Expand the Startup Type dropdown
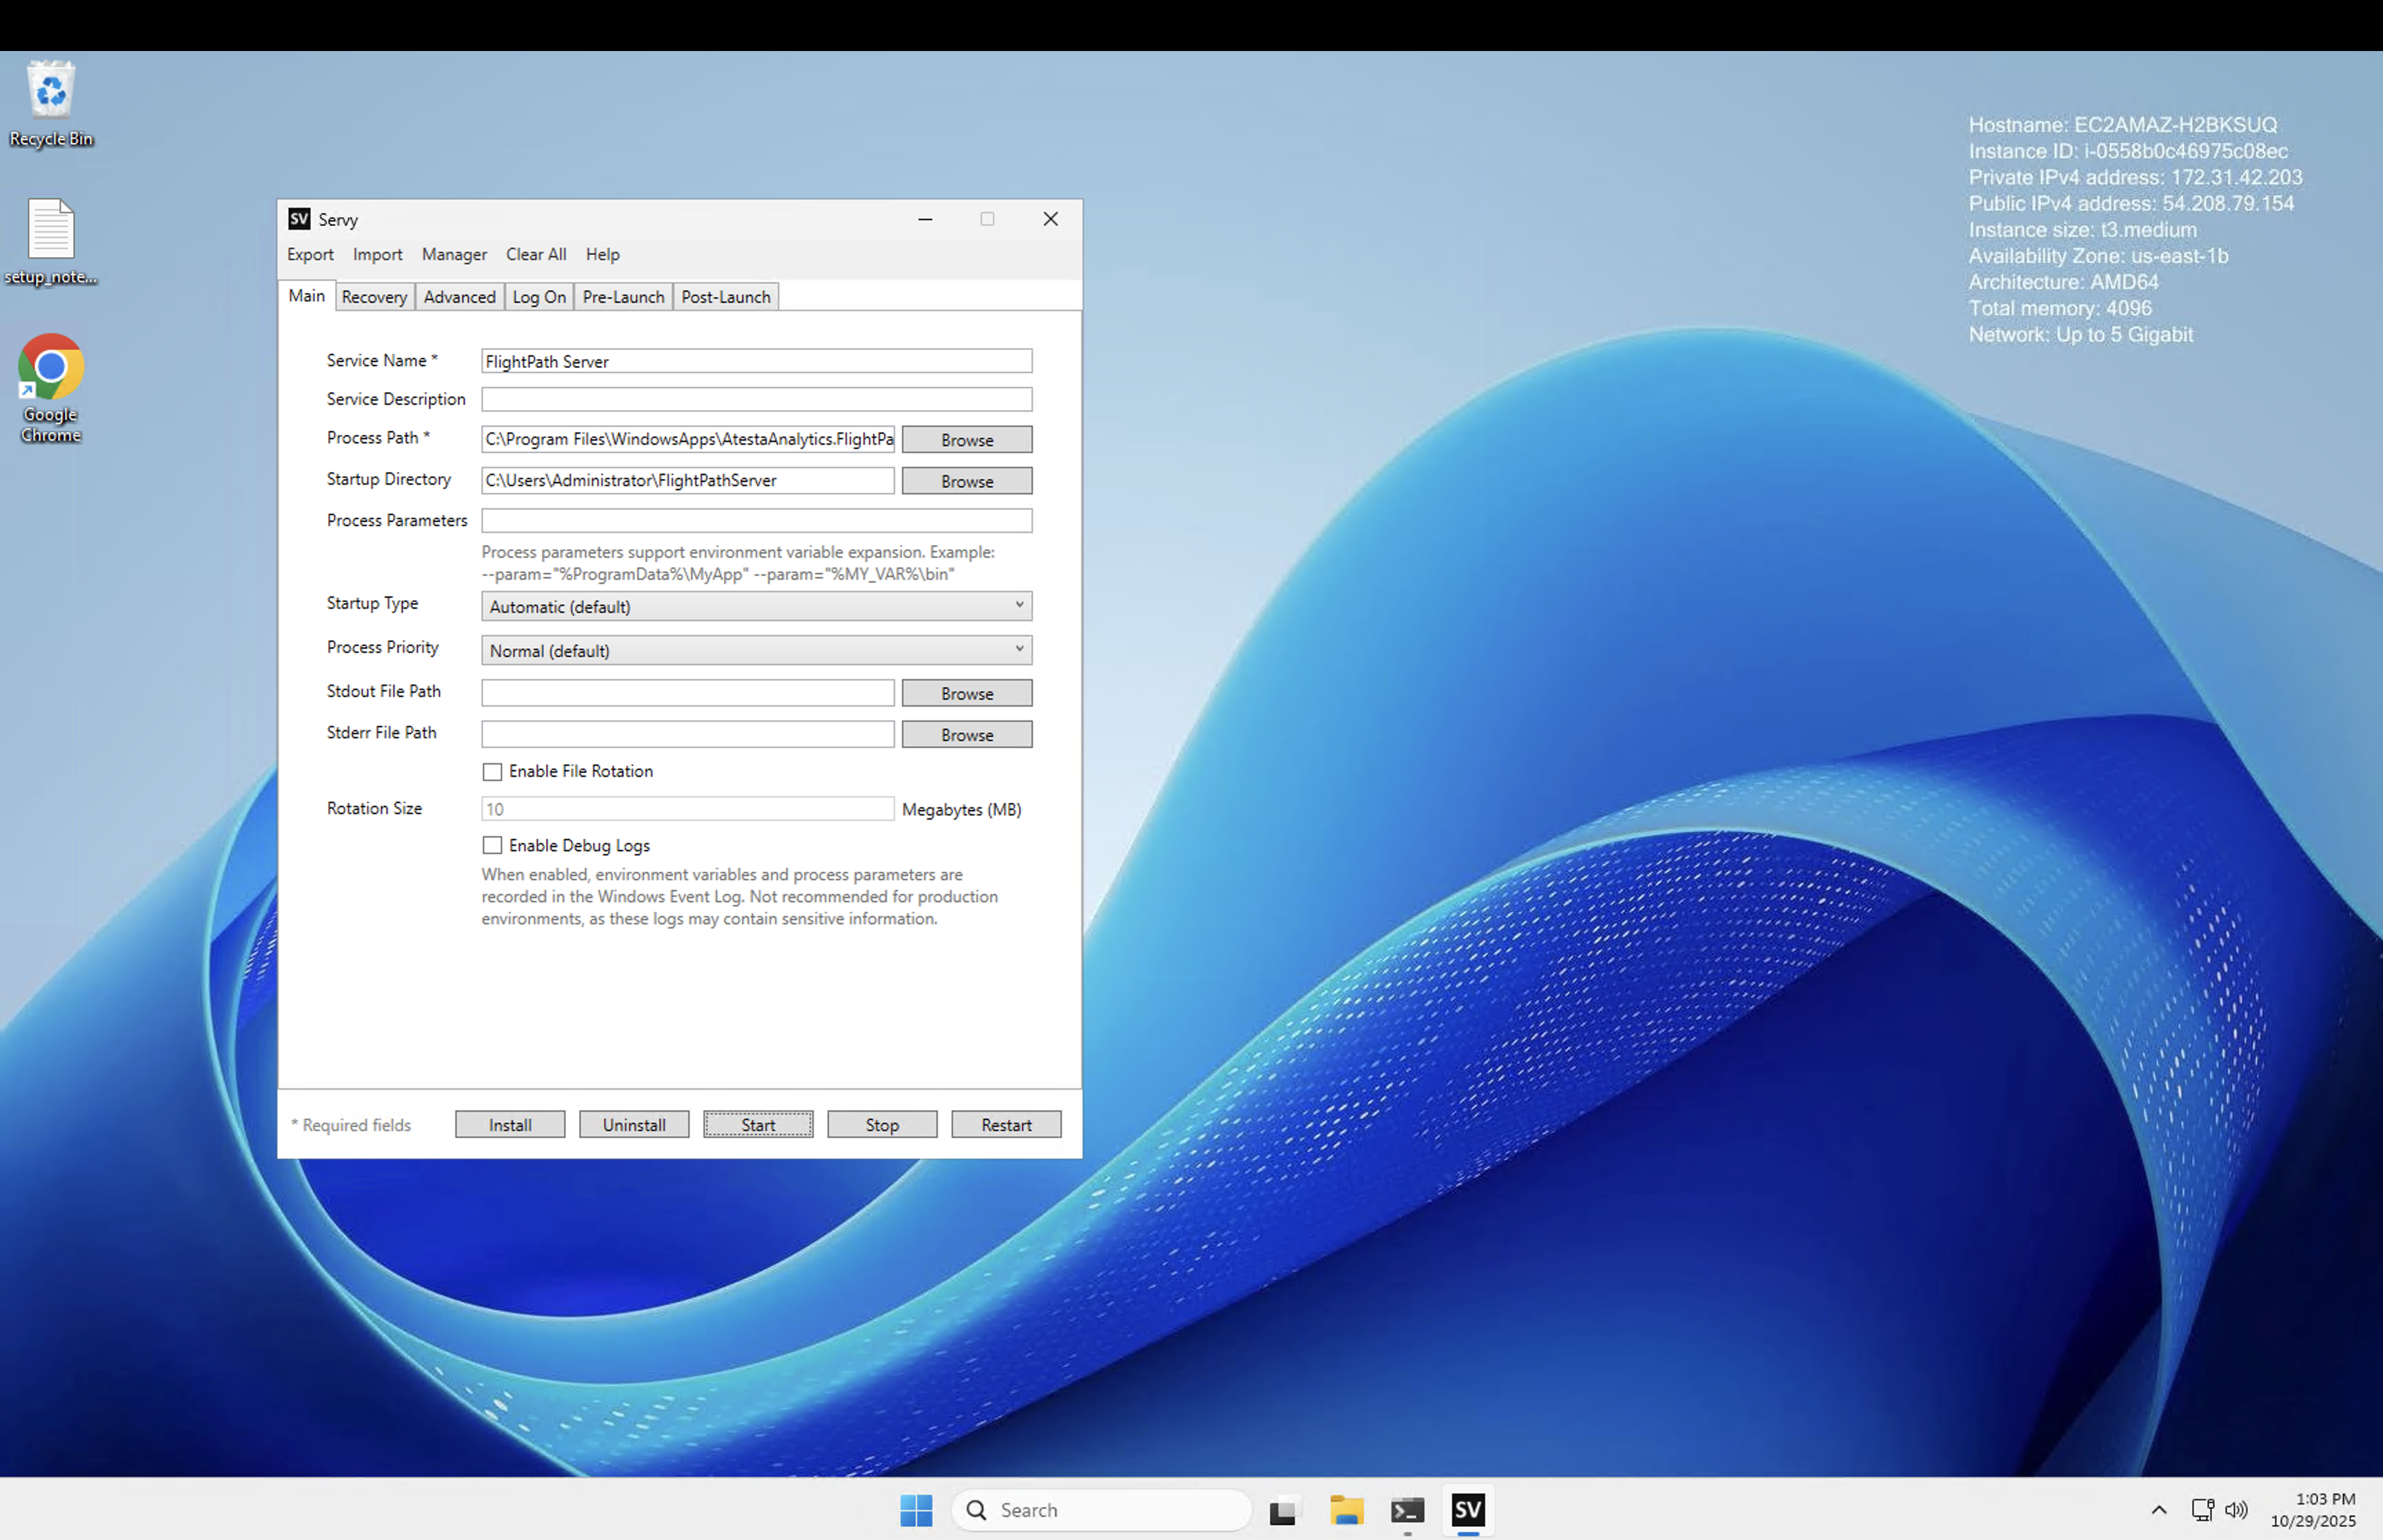The height and width of the screenshot is (1540, 2383). pyautogui.click(x=756, y=606)
